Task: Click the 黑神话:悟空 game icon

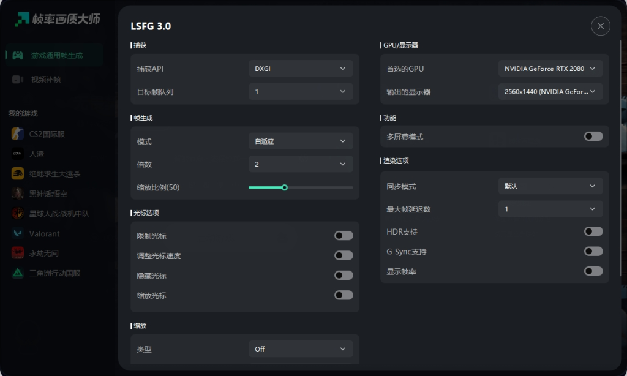Action: (x=18, y=194)
